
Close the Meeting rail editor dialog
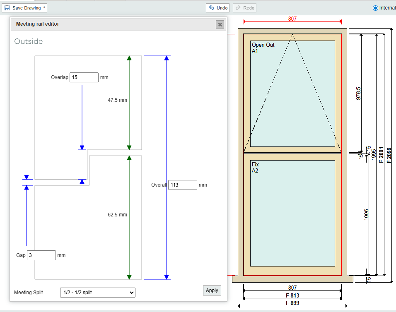point(220,24)
